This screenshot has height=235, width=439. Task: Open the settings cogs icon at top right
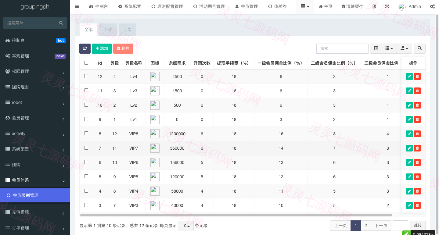click(x=432, y=6)
